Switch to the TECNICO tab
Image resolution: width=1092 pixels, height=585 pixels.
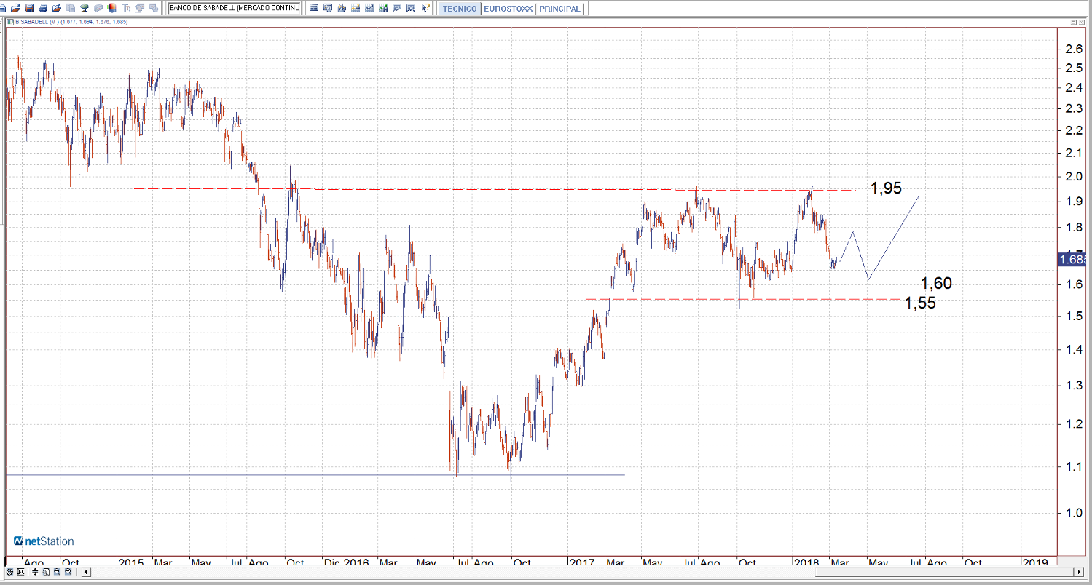[x=460, y=9]
